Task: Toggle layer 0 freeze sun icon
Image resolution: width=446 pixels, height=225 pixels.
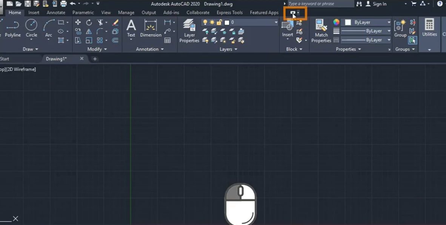Action: tap(212, 22)
